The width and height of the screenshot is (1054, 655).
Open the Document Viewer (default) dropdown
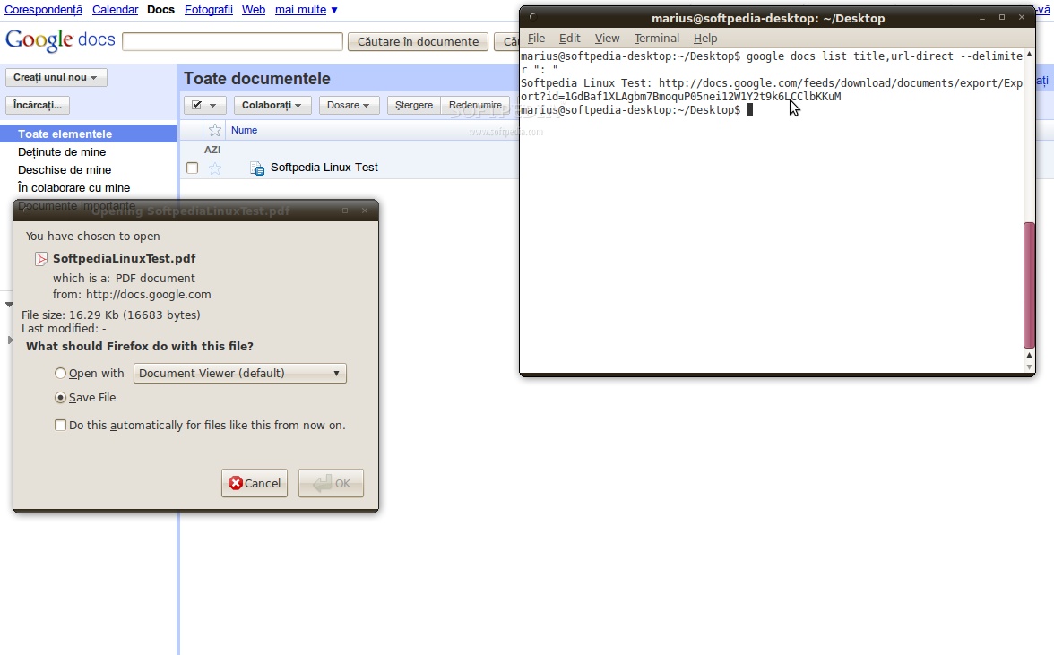pyautogui.click(x=240, y=374)
